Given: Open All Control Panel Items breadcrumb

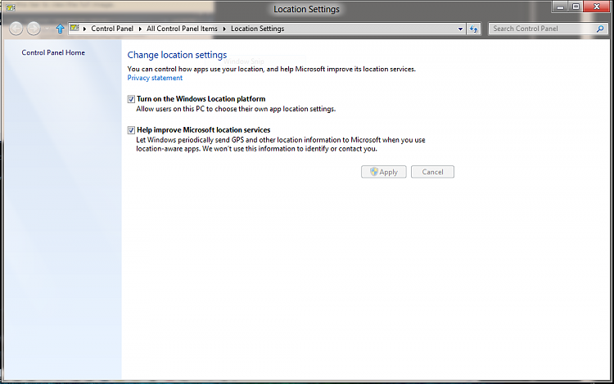Looking at the screenshot, I should pyautogui.click(x=182, y=29).
